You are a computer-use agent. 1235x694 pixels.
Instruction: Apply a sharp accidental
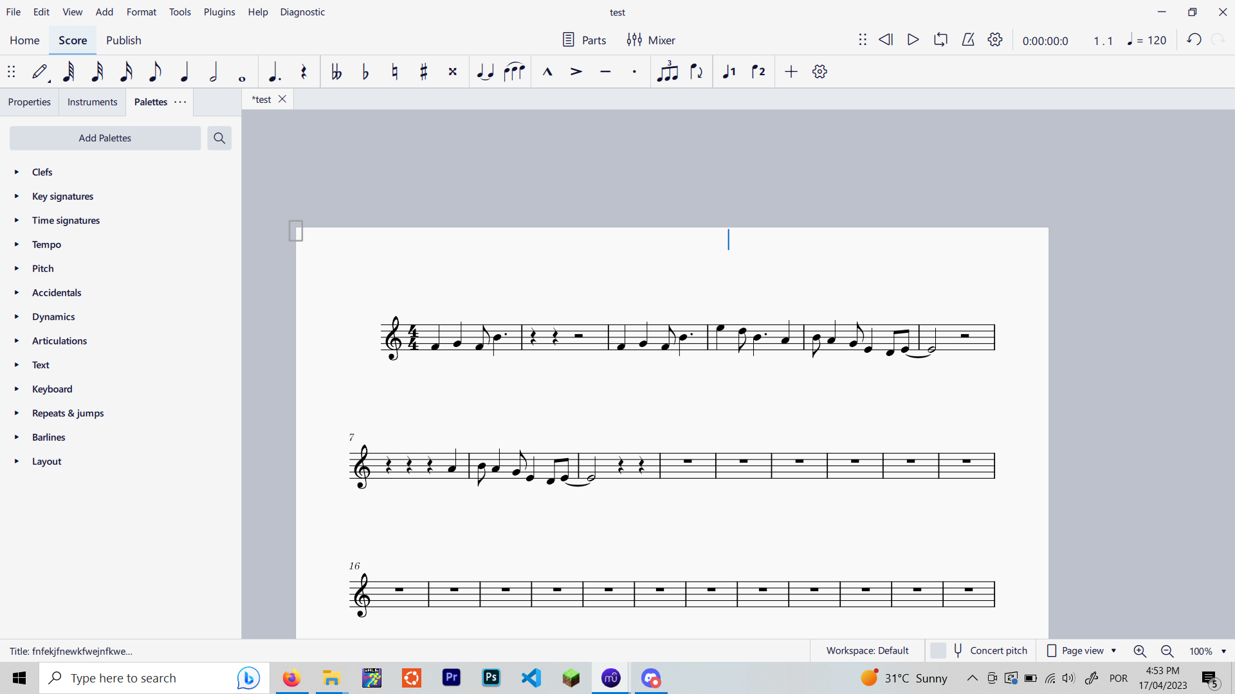point(423,71)
